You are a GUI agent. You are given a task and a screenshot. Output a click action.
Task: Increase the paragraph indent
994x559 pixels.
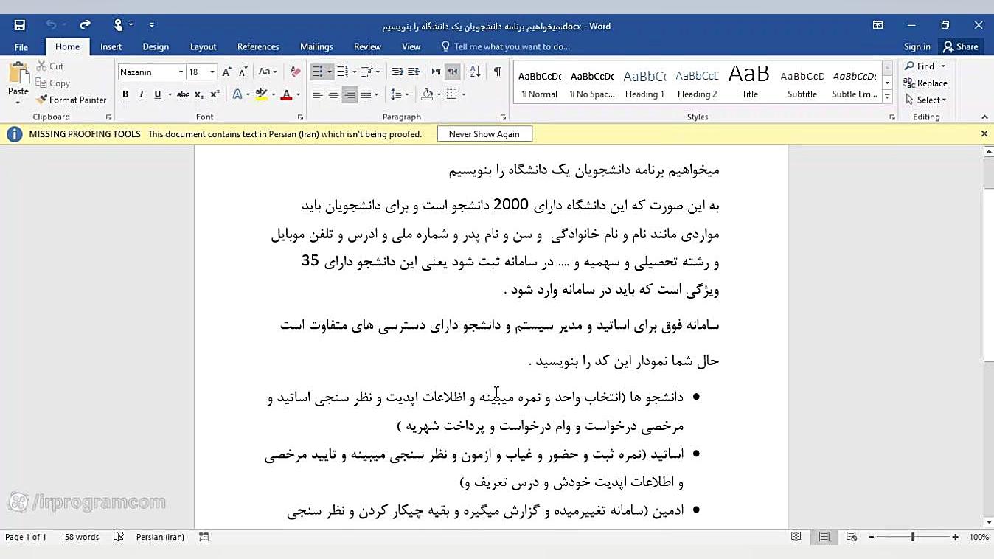click(414, 72)
